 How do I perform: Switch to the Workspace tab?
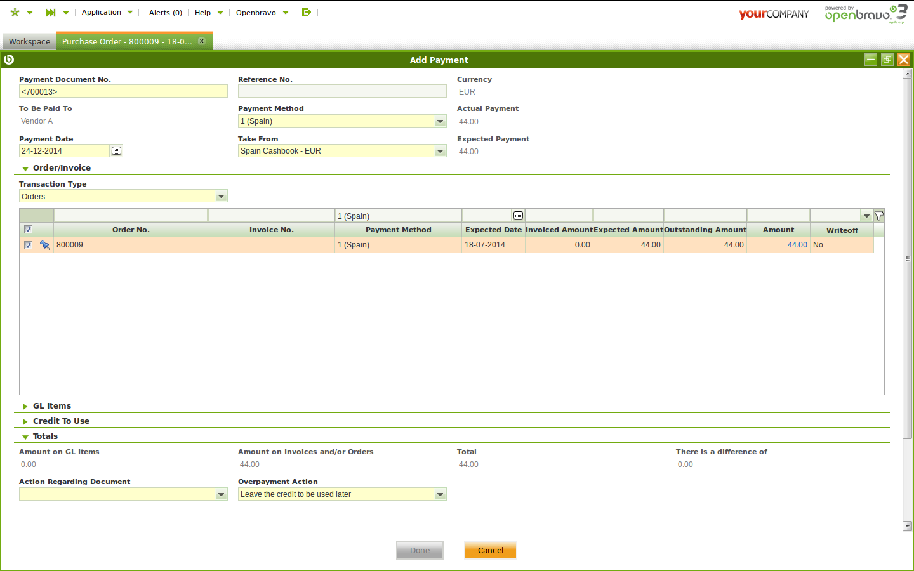[x=29, y=41]
